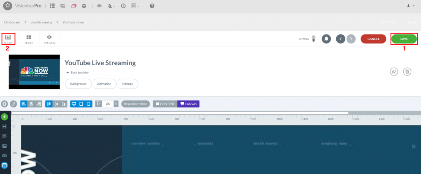Switch to Canvas mode
Viewport: 421px width, 174px height.
pos(188,104)
